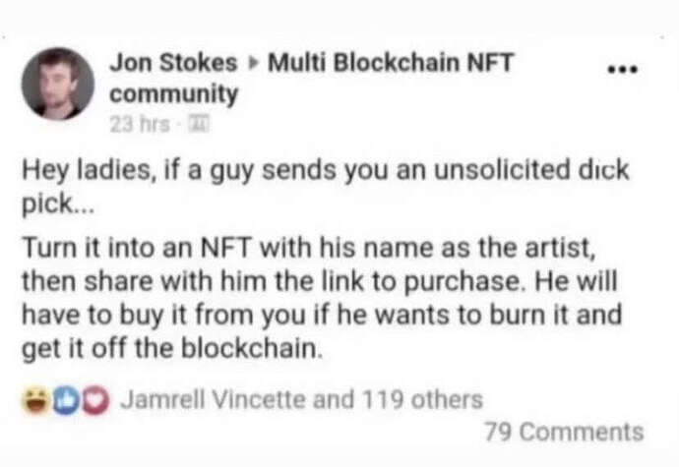Open the three-dot post options menu
The width and height of the screenshot is (679, 467).
point(623,69)
